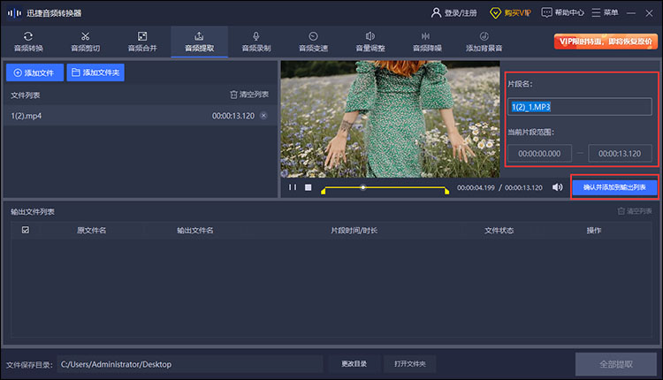Viewport: 663px width, 380px height.
Task: Click the VIP限时特惠 promotion banner
Action: pos(606,42)
